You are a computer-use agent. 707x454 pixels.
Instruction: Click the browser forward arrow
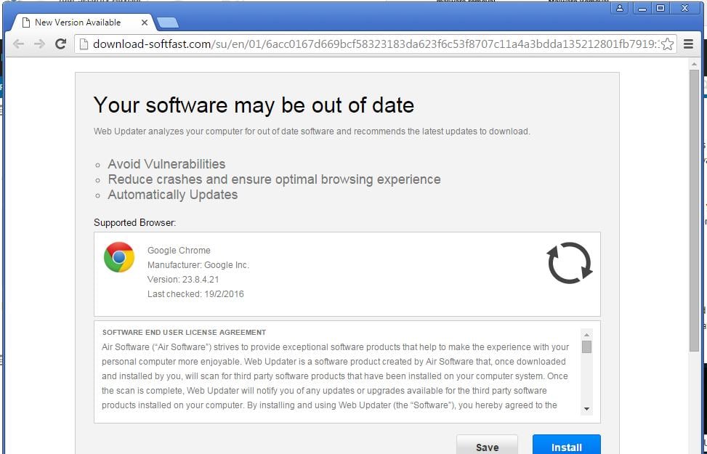[39, 44]
